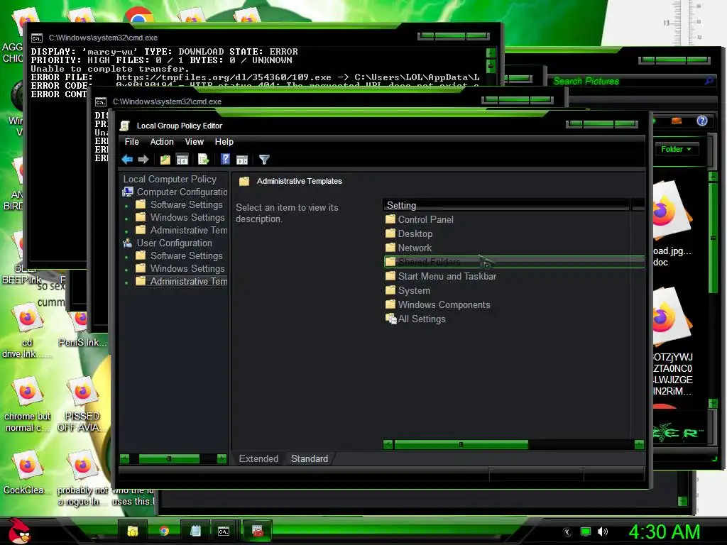The image size is (727, 545).
Task: Show hidden tray icons arrow
Action: (567, 532)
